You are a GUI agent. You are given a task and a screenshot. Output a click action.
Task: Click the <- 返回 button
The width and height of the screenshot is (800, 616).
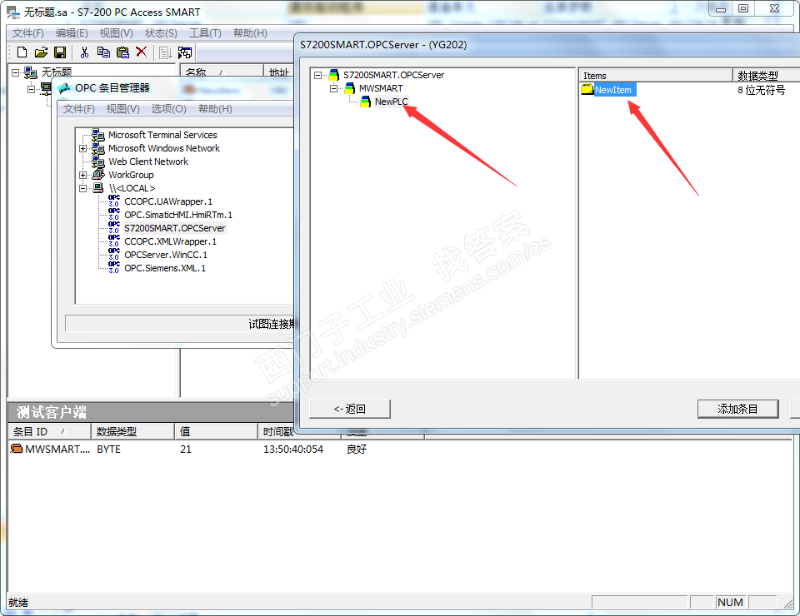[350, 409]
